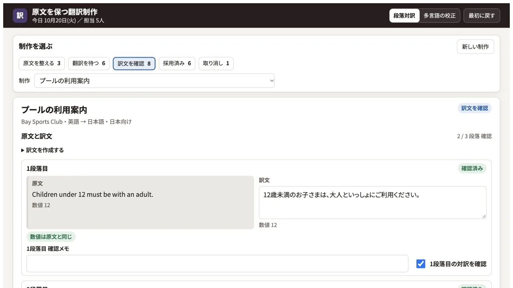
Task: Click the 数値は原文と同じ badge
Action: click(x=51, y=237)
